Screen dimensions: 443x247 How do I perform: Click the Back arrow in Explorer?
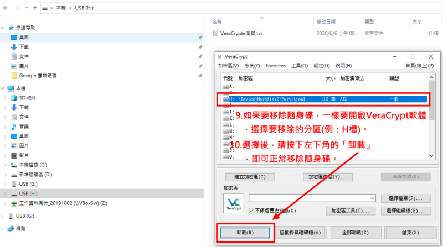point(6,8)
